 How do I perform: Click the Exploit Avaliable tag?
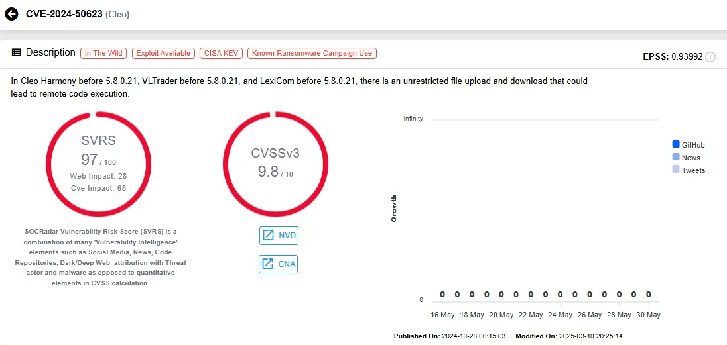click(x=163, y=53)
